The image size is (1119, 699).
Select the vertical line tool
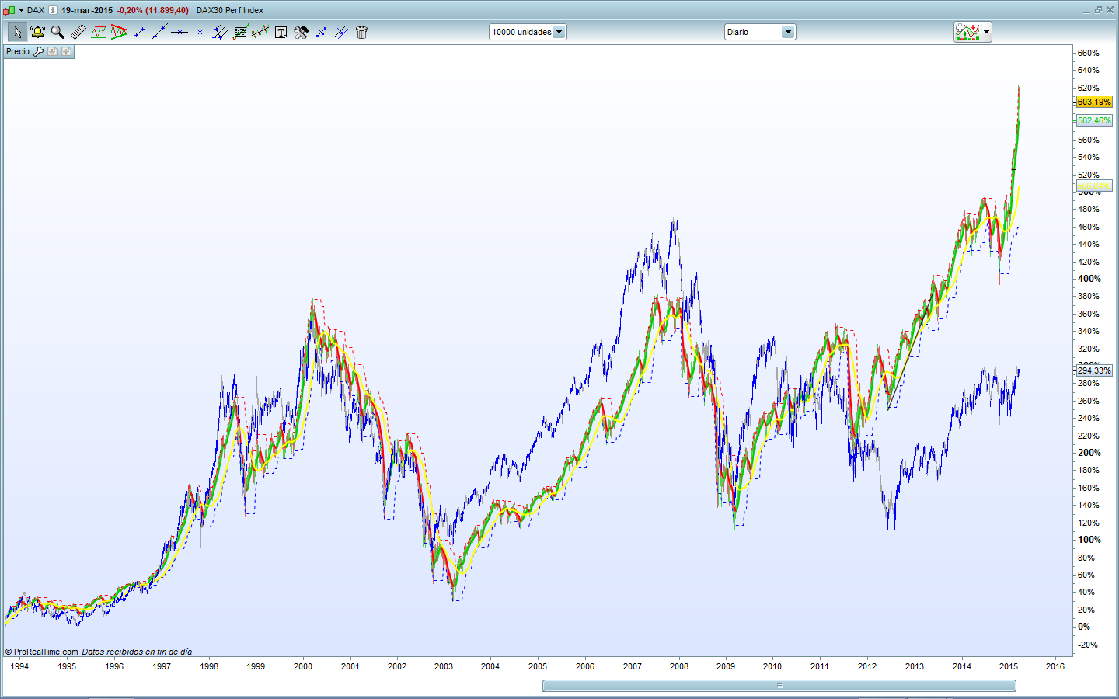coord(200,32)
